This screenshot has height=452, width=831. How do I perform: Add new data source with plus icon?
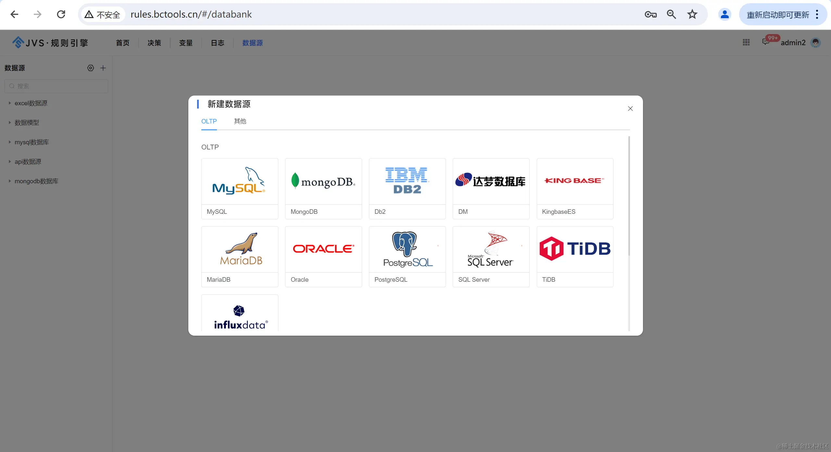coord(103,68)
